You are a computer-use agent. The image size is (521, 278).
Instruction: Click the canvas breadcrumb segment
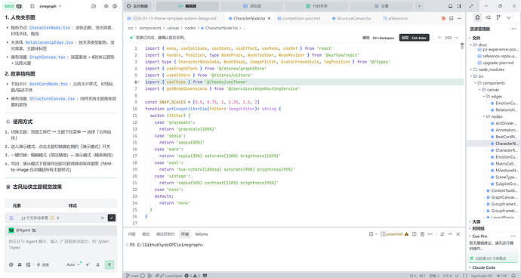(x=173, y=28)
